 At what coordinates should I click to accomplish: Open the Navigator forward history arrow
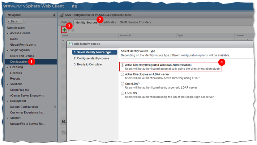tap(24, 21)
